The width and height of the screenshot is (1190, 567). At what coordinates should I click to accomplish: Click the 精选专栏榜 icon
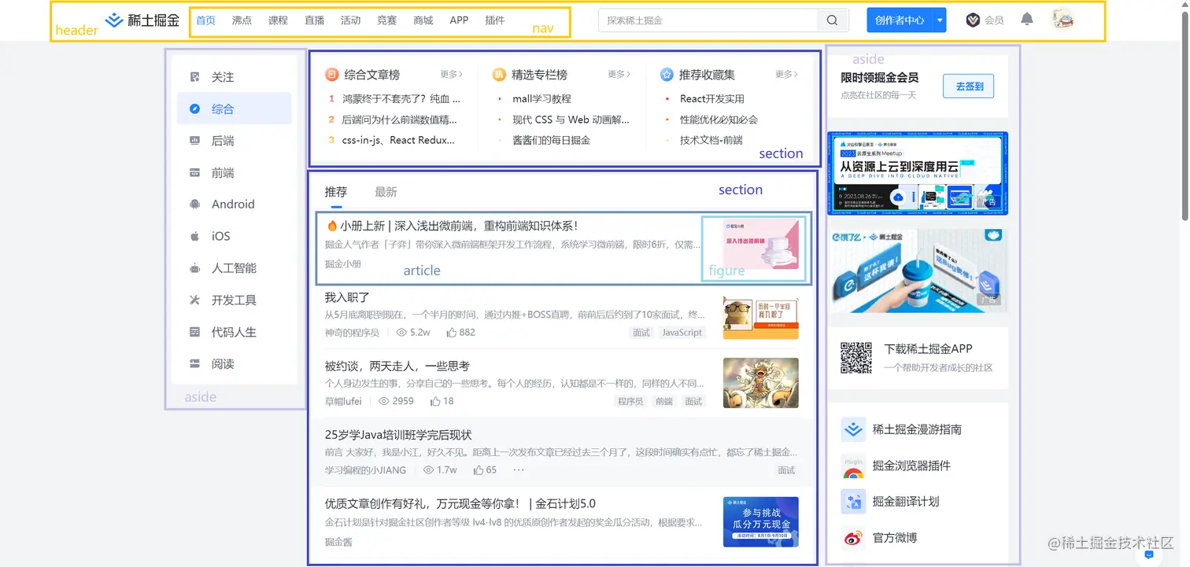[x=499, y=75]
